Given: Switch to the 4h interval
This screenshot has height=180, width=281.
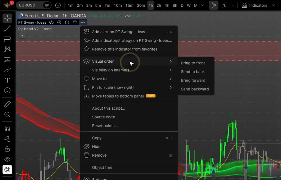Looking at the screenshot, I should coord(167,5).
